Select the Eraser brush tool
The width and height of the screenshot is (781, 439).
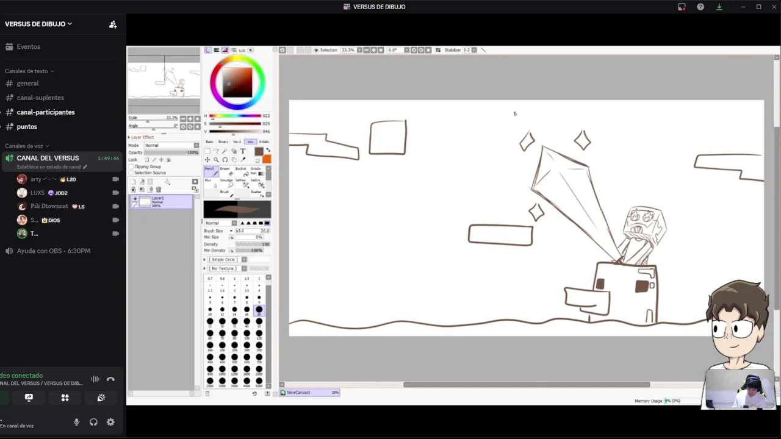[227, 171]
